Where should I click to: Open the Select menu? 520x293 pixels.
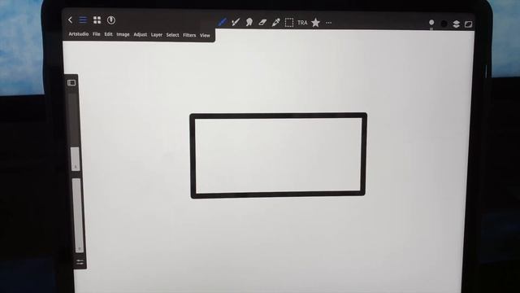tap(172, 35)
